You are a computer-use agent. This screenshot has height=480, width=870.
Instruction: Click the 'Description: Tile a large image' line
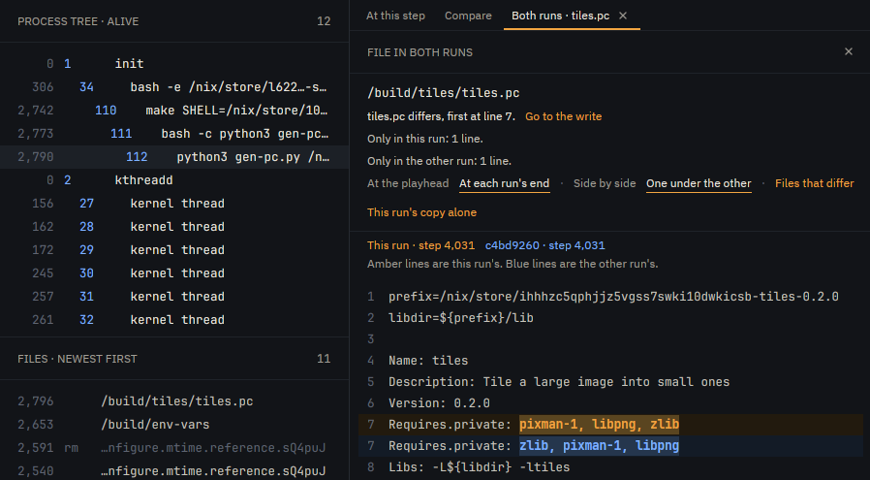610,382
